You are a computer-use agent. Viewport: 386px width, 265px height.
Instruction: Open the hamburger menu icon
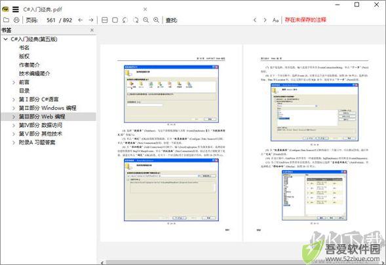(16, 9)
